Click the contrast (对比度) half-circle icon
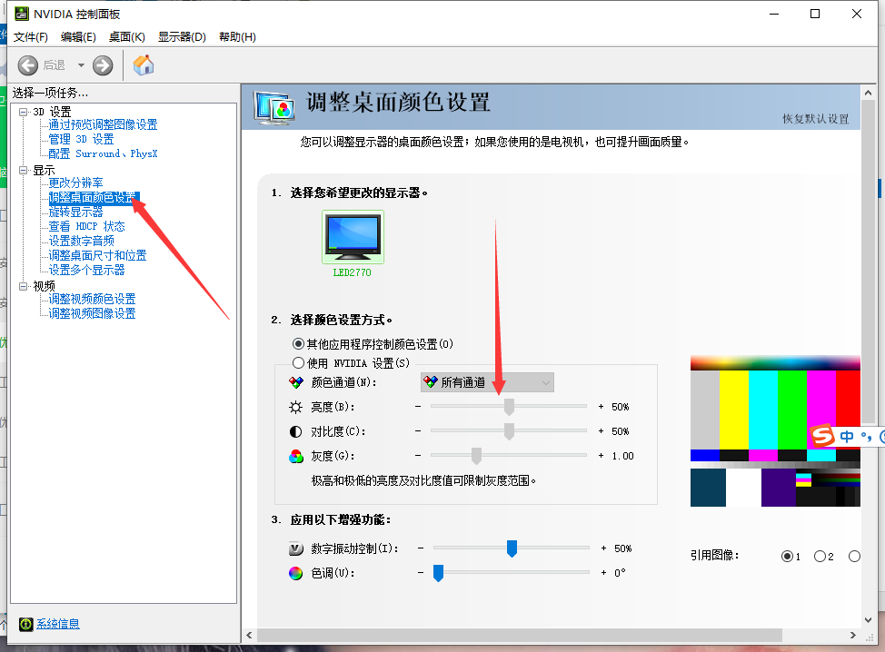The image size is (885, 652). [x=295, y=430]
